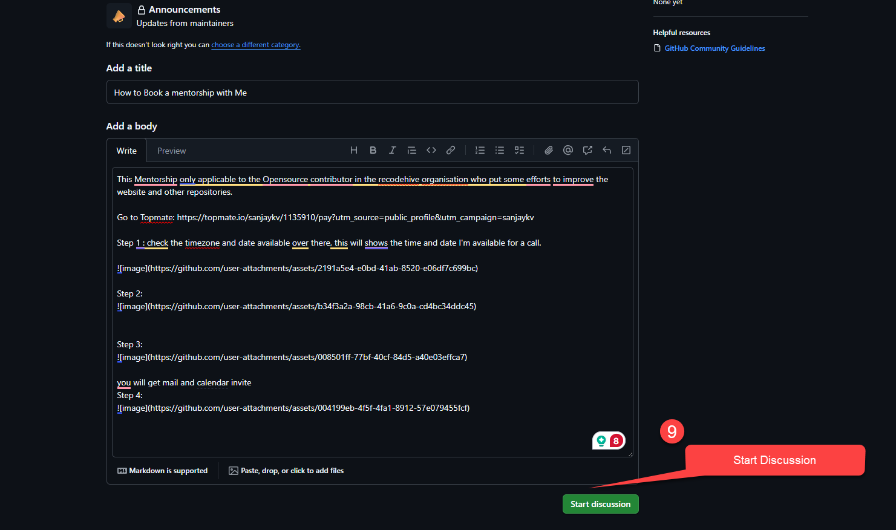This screenshot has height=530, width=896.
Task: Switch to the Preview tab
Action: coord(172,151)
